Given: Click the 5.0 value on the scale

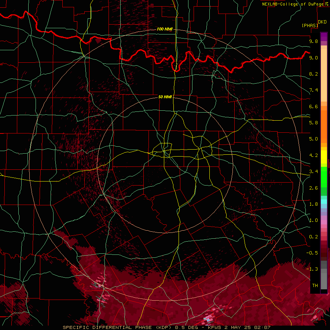Looking at the screenshot, I should 313,139.
